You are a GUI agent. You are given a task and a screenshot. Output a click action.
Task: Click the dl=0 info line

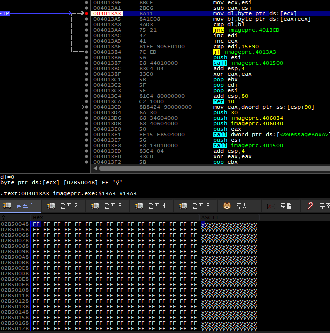7,177
